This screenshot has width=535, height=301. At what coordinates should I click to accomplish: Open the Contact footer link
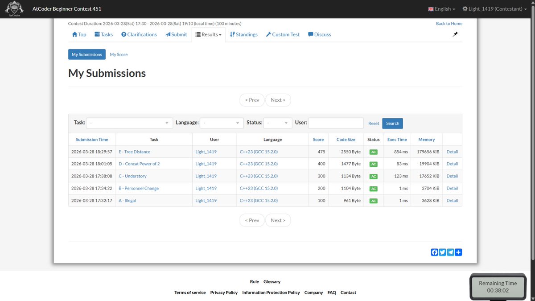348,293
